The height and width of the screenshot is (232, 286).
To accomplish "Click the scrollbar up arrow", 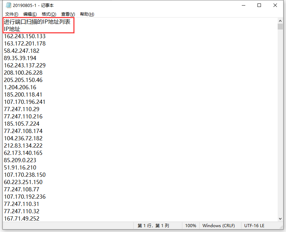I will [x=280, y=20].
